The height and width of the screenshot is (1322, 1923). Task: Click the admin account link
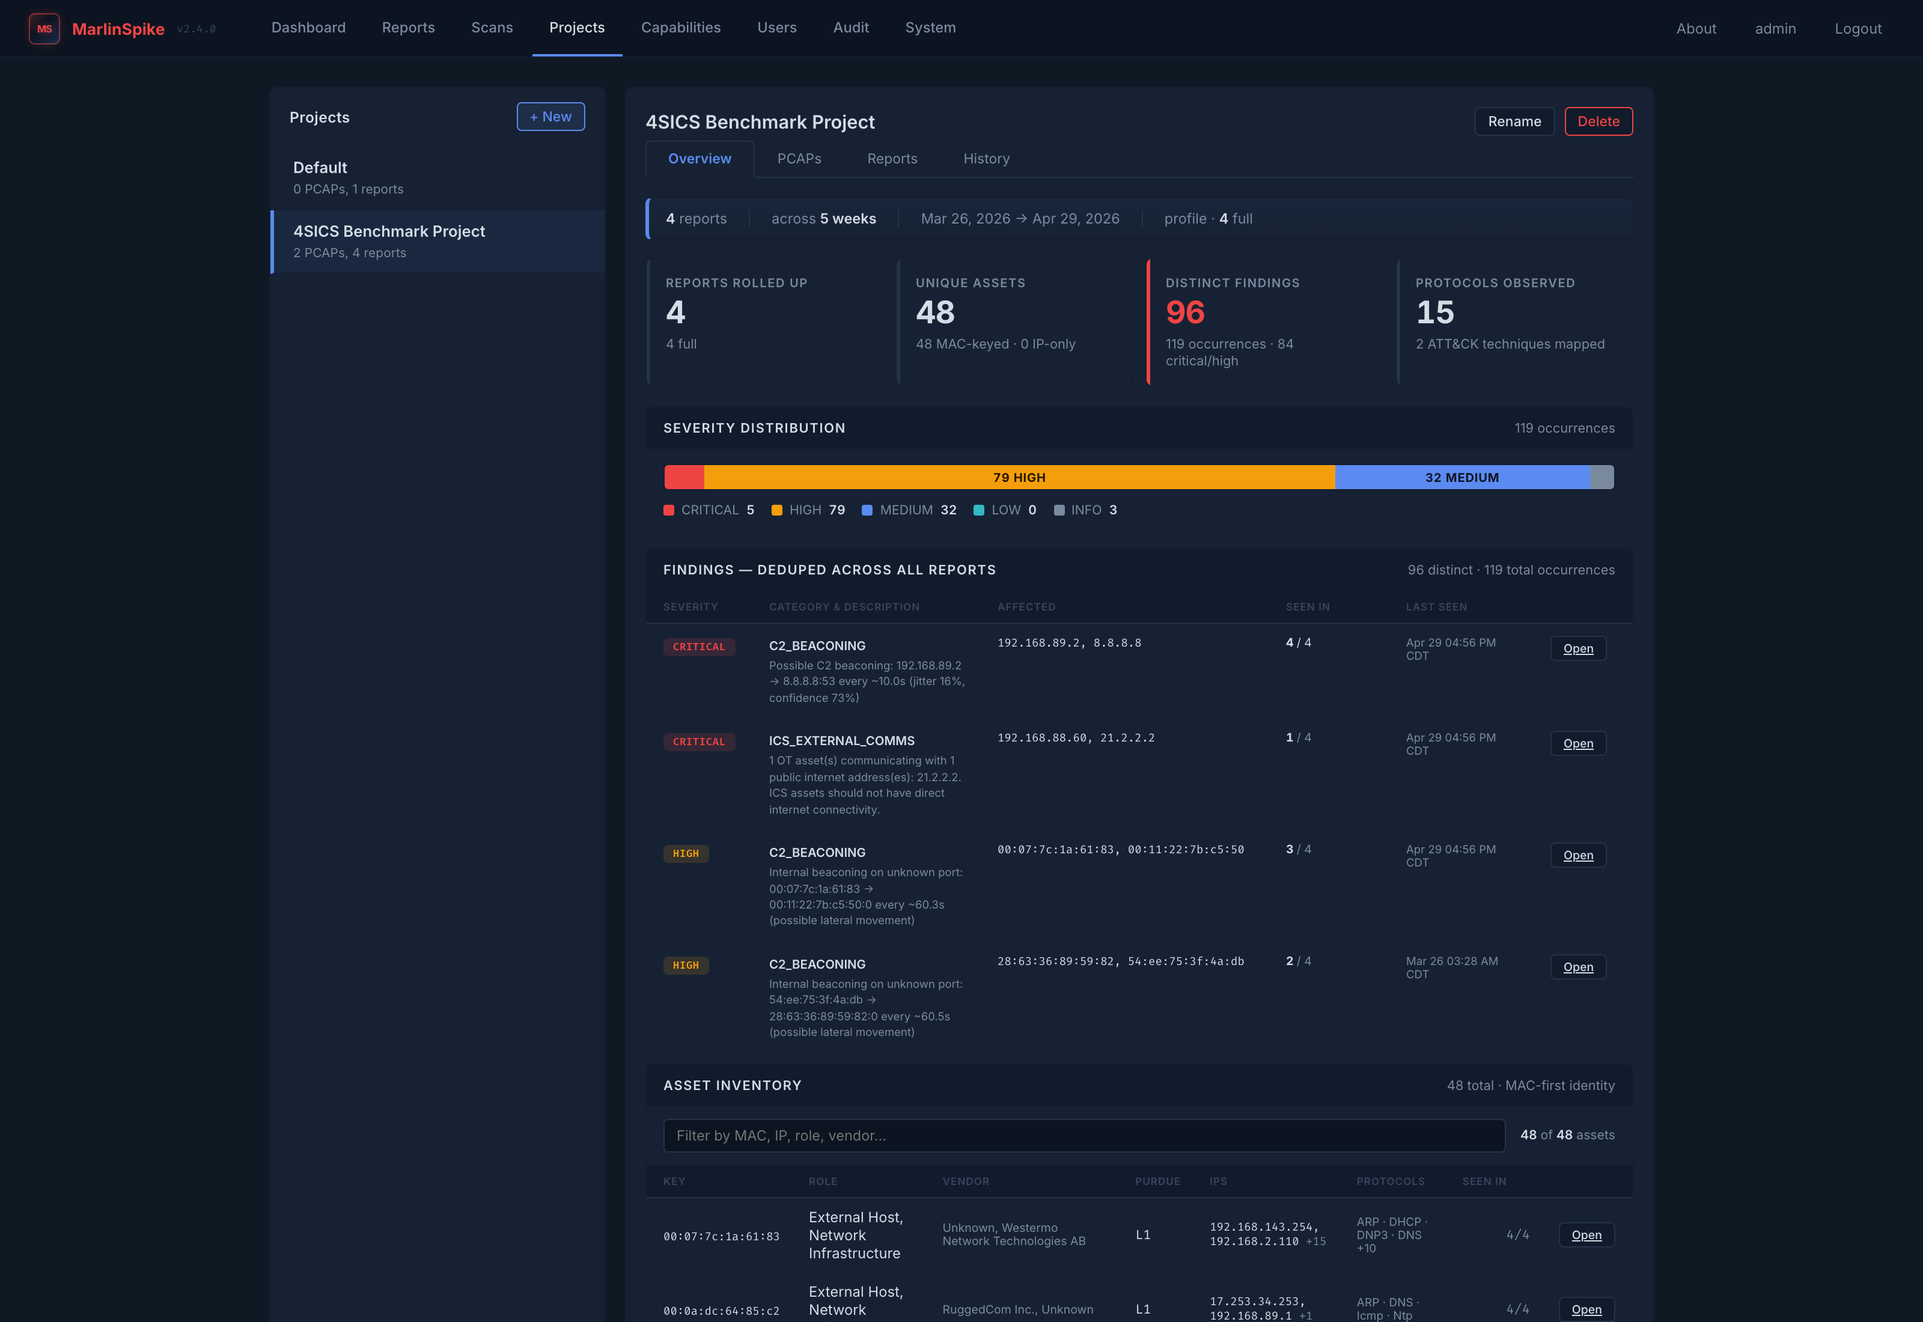click(1775, 28)
